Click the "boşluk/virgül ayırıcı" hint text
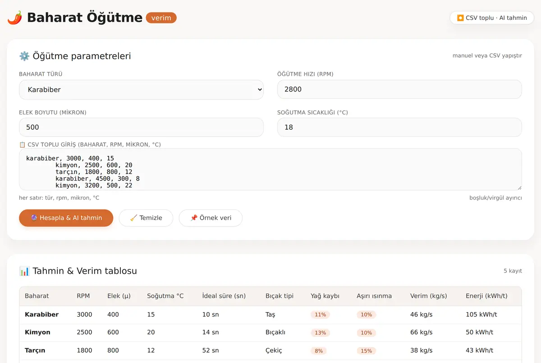The height and width of the screenshot is (363, 541). click(495, 198)
